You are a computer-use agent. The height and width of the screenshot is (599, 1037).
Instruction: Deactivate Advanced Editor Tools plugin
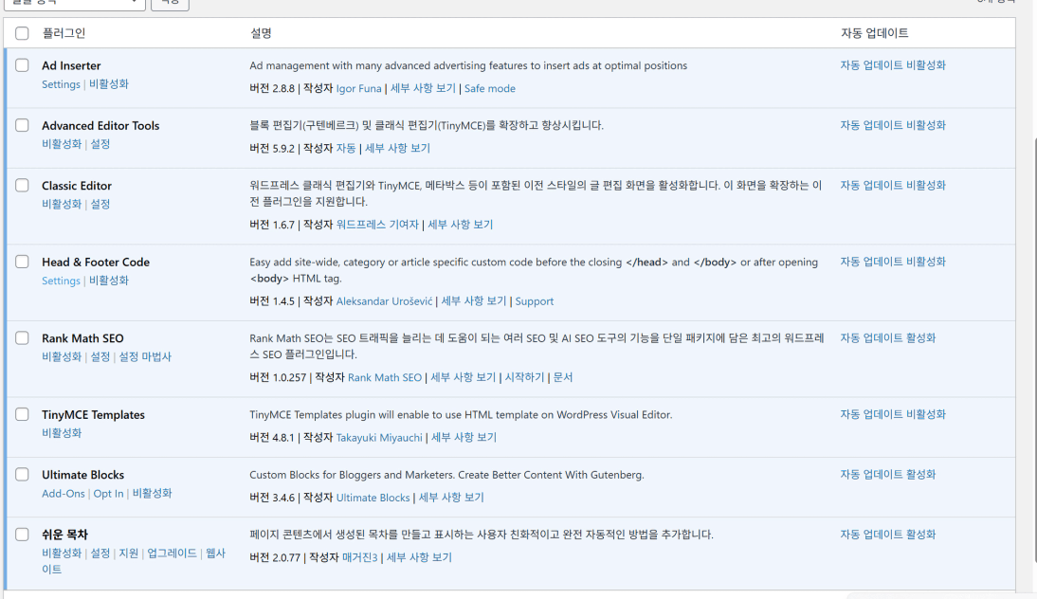point(62,144)
